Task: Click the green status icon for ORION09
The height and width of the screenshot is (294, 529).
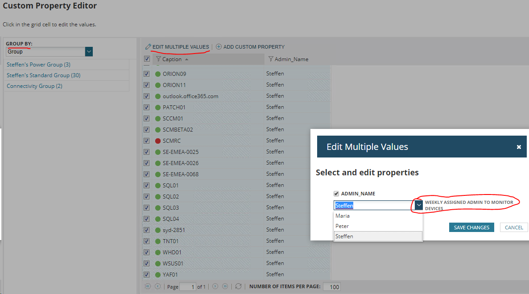Action: 157,74
